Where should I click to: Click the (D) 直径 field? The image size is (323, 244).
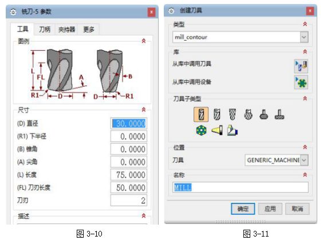click(x=129, y=123)
